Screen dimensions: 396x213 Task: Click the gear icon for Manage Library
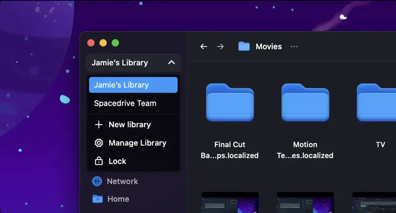[99, 143]
